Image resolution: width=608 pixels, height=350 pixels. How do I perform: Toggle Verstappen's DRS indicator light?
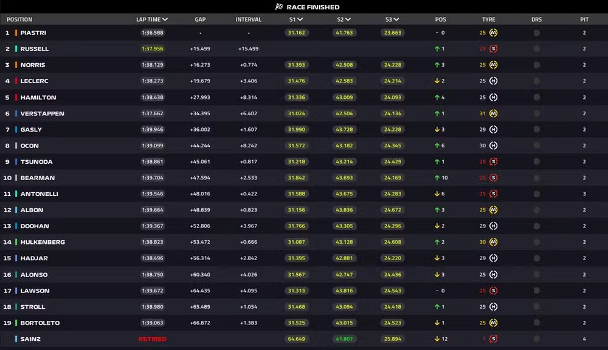[536, 113]
